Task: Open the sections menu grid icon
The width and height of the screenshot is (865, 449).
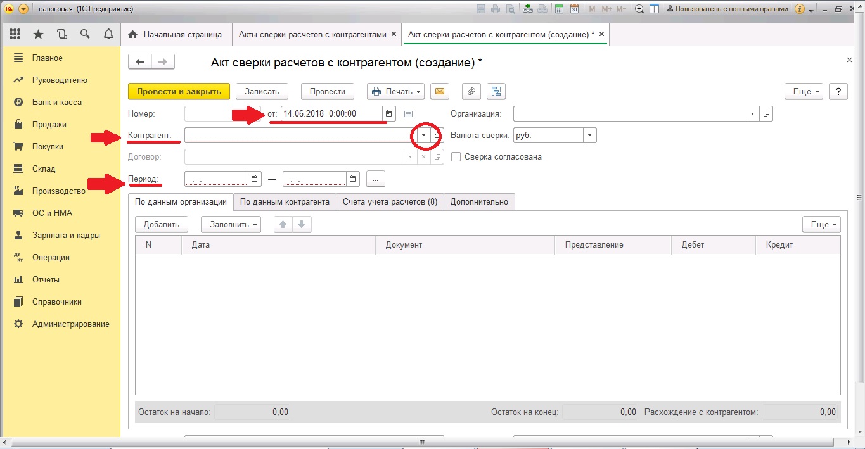Action: click(15, 34)
